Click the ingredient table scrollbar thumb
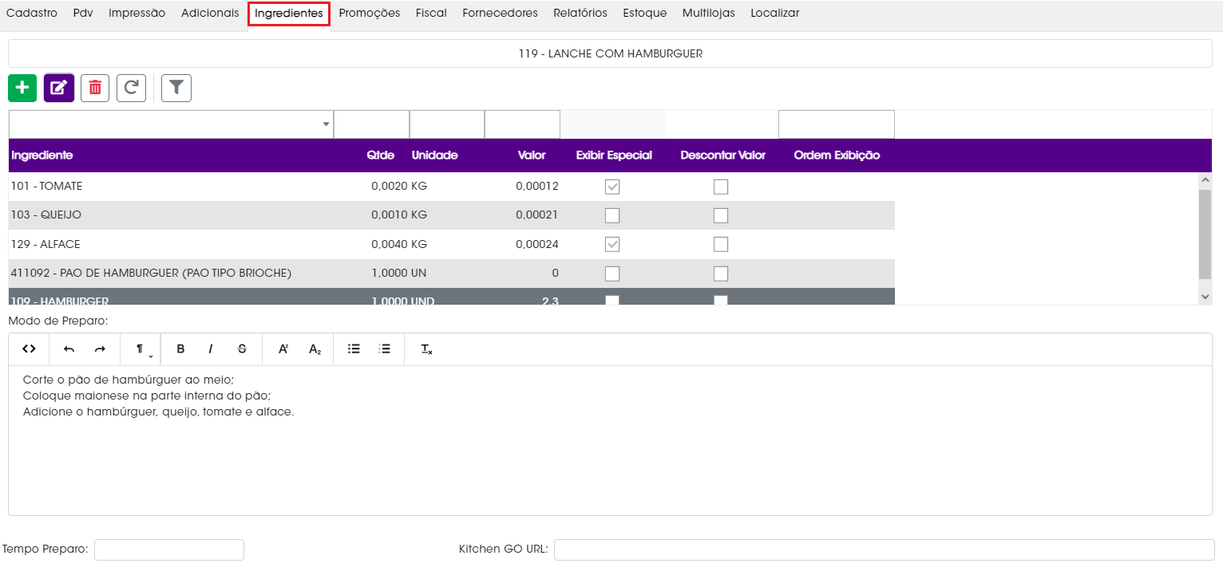The width and height of the screenshot is (1223, 575). 1205,234
